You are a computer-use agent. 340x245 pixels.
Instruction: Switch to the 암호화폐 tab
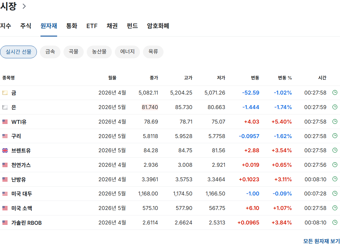tap(158, 26)
